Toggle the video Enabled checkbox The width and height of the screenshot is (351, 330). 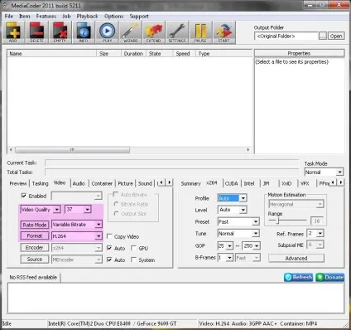point(24,196)
